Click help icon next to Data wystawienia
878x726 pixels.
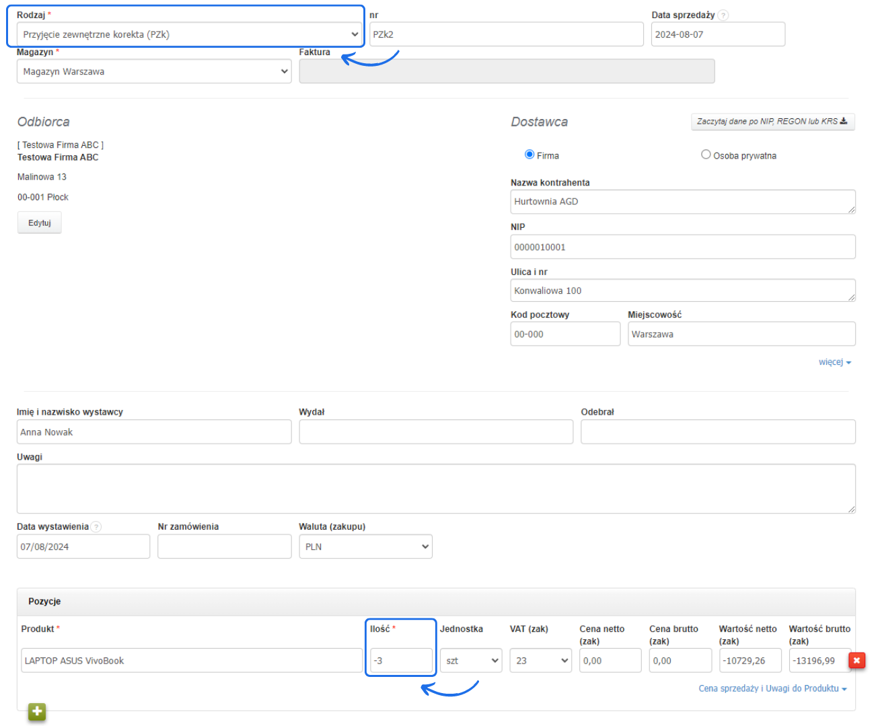pos(96,527)
